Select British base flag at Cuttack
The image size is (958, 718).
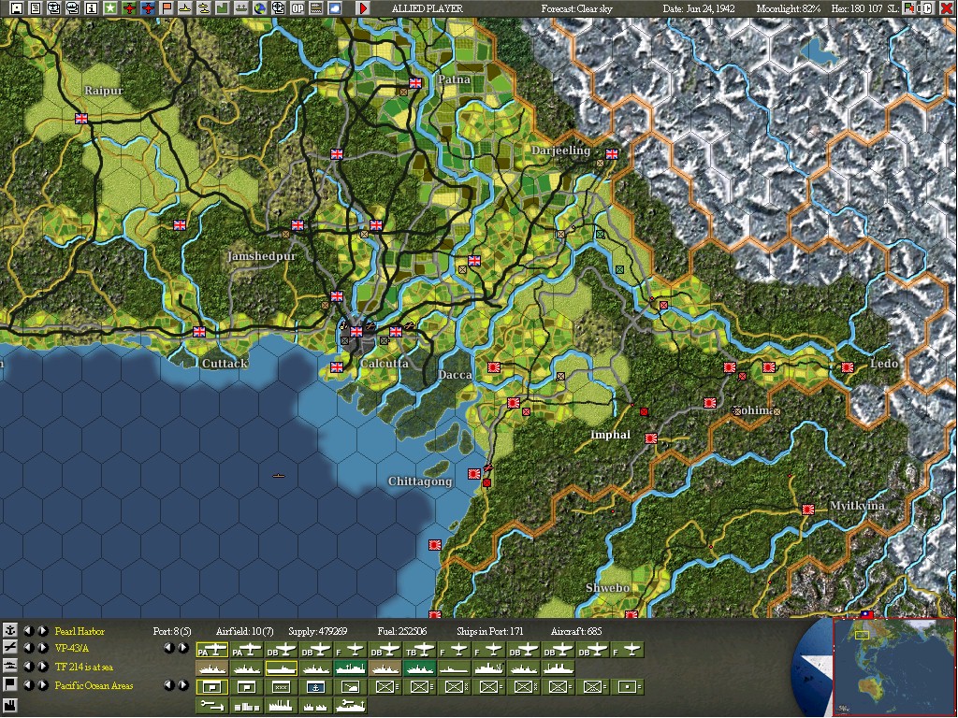click(x=199, y=332)
